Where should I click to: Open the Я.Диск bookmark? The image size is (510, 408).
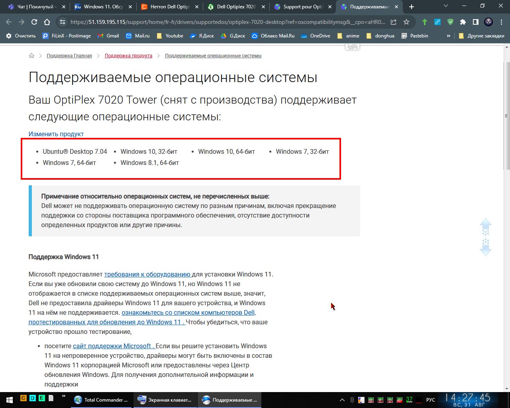[x=202, y=36]
